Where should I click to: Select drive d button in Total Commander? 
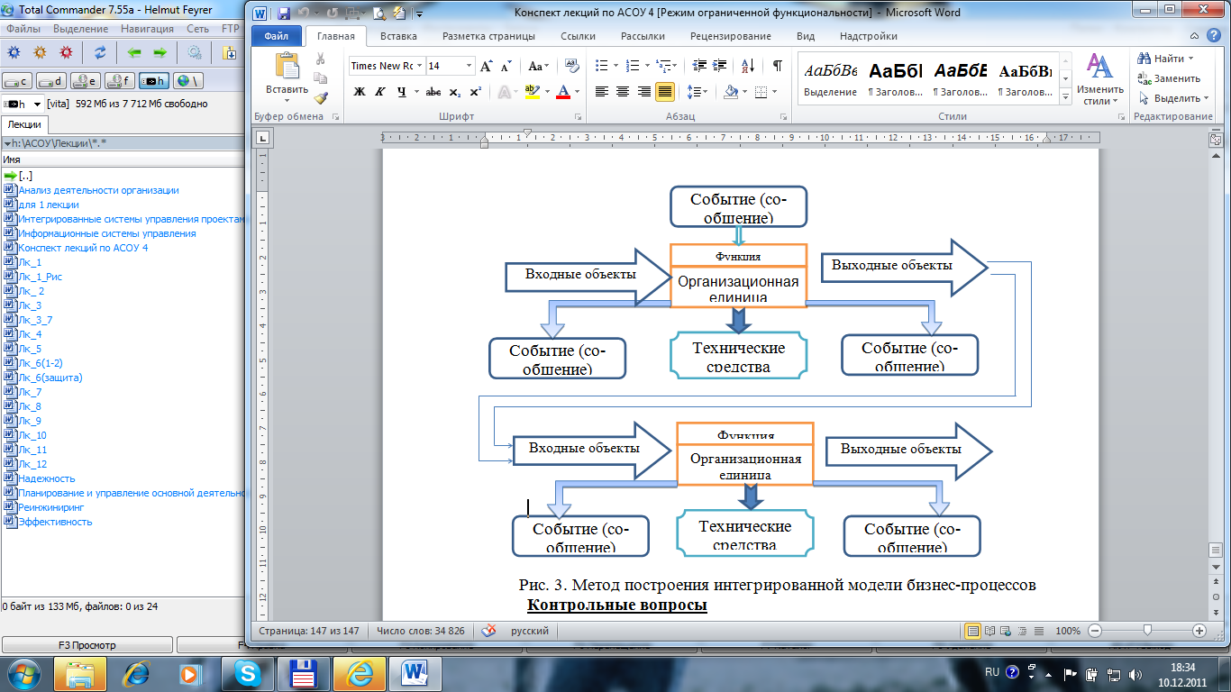tap(51, 81)
